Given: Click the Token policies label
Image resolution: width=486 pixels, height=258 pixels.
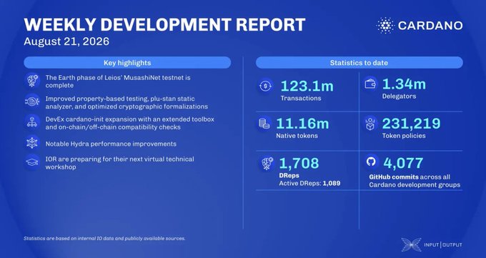Looking at the screenshot, I should coord(404,136).
